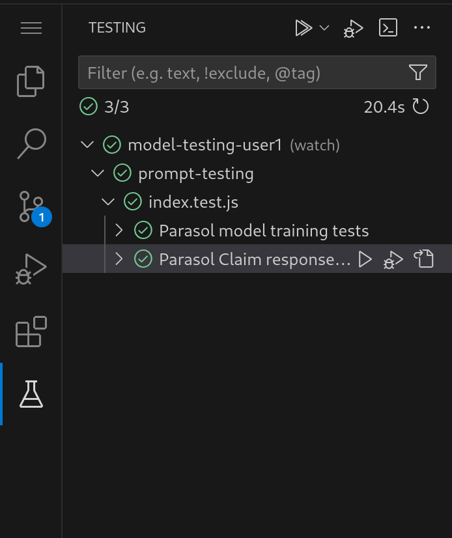The height and width of the screenshot is (538, 452).
Task: Open the Run and Debug view
Action: click(x=31, y=269)
